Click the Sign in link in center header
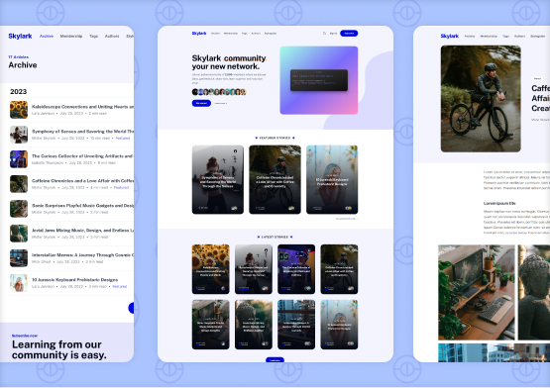The height and width of the screenshot is (388, 550). [333, 34]
